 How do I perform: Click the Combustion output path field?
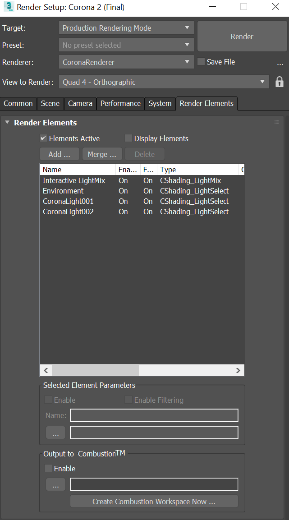(x=154, y=484)
